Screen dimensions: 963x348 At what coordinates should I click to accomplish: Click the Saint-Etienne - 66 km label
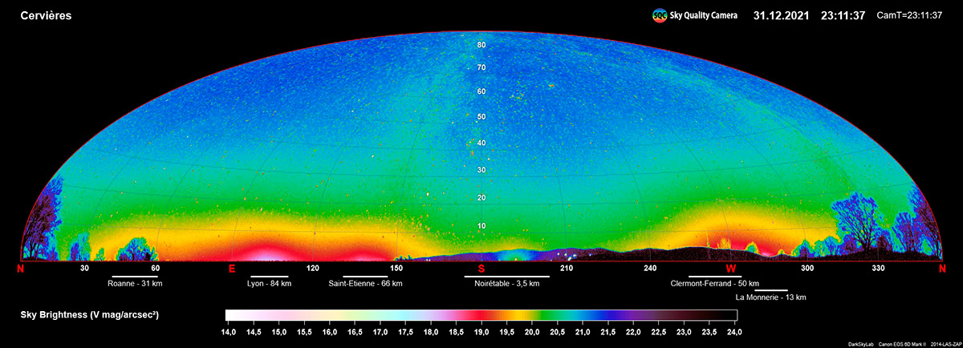[365, 284]
